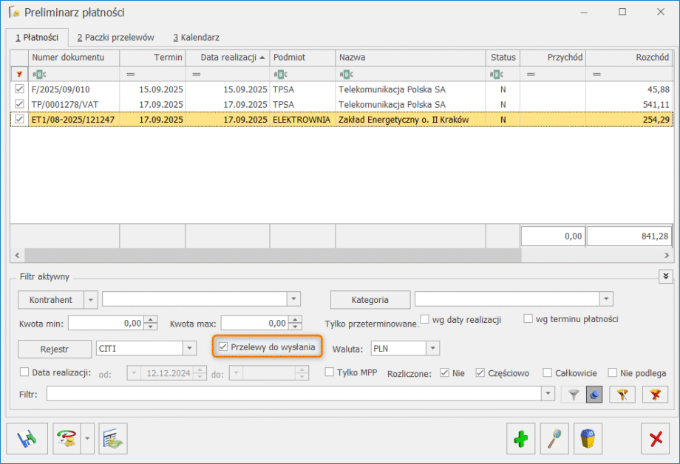
Task: Switch to the Paczki przelewów tab
Action: click(115, 37)
